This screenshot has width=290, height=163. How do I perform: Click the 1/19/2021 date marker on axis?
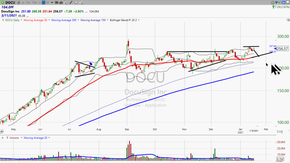click(253, 131)
